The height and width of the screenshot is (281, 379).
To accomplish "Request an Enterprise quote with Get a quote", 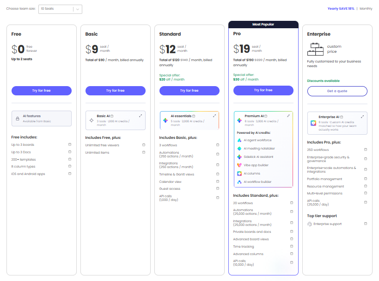I will 337,91.
